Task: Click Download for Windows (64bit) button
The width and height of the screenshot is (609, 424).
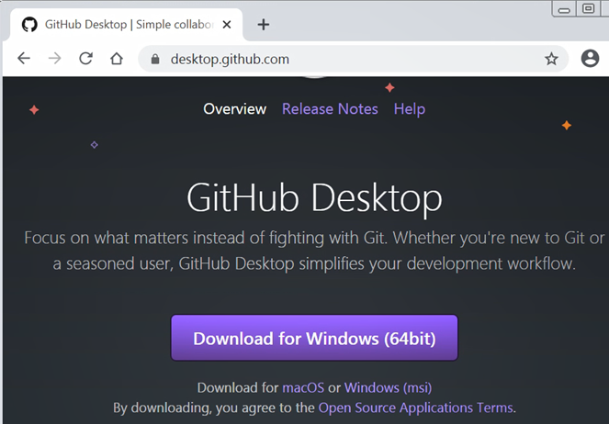Action: (314, 338)
